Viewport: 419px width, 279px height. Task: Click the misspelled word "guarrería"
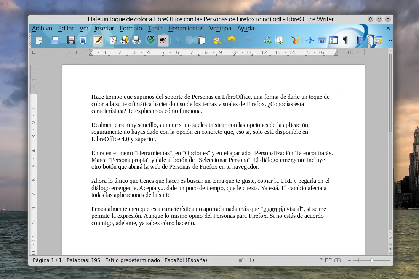(274, 209)
